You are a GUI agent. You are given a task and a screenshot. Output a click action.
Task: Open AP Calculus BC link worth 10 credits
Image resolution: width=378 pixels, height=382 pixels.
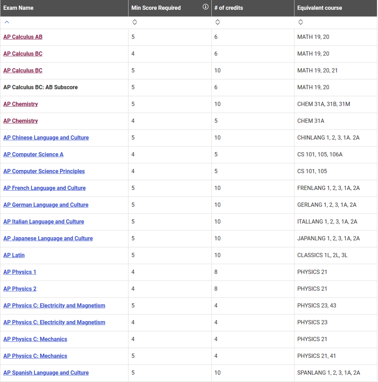click(x=23, y=71)
